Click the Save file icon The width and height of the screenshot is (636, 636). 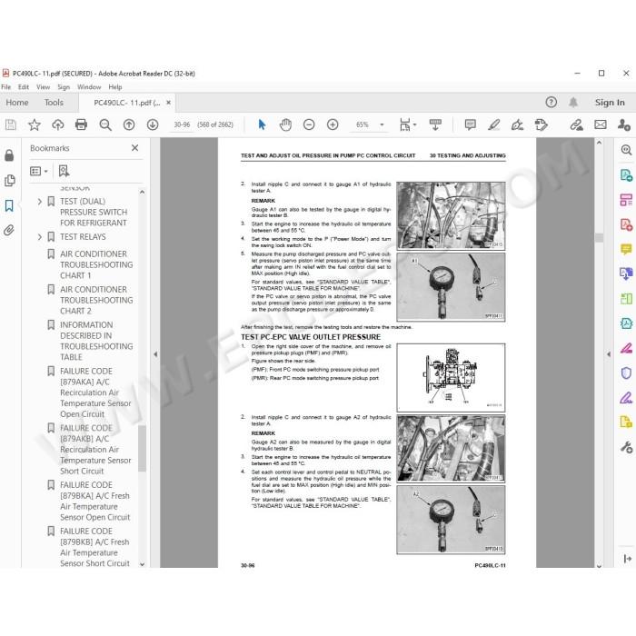click(11, 124)
